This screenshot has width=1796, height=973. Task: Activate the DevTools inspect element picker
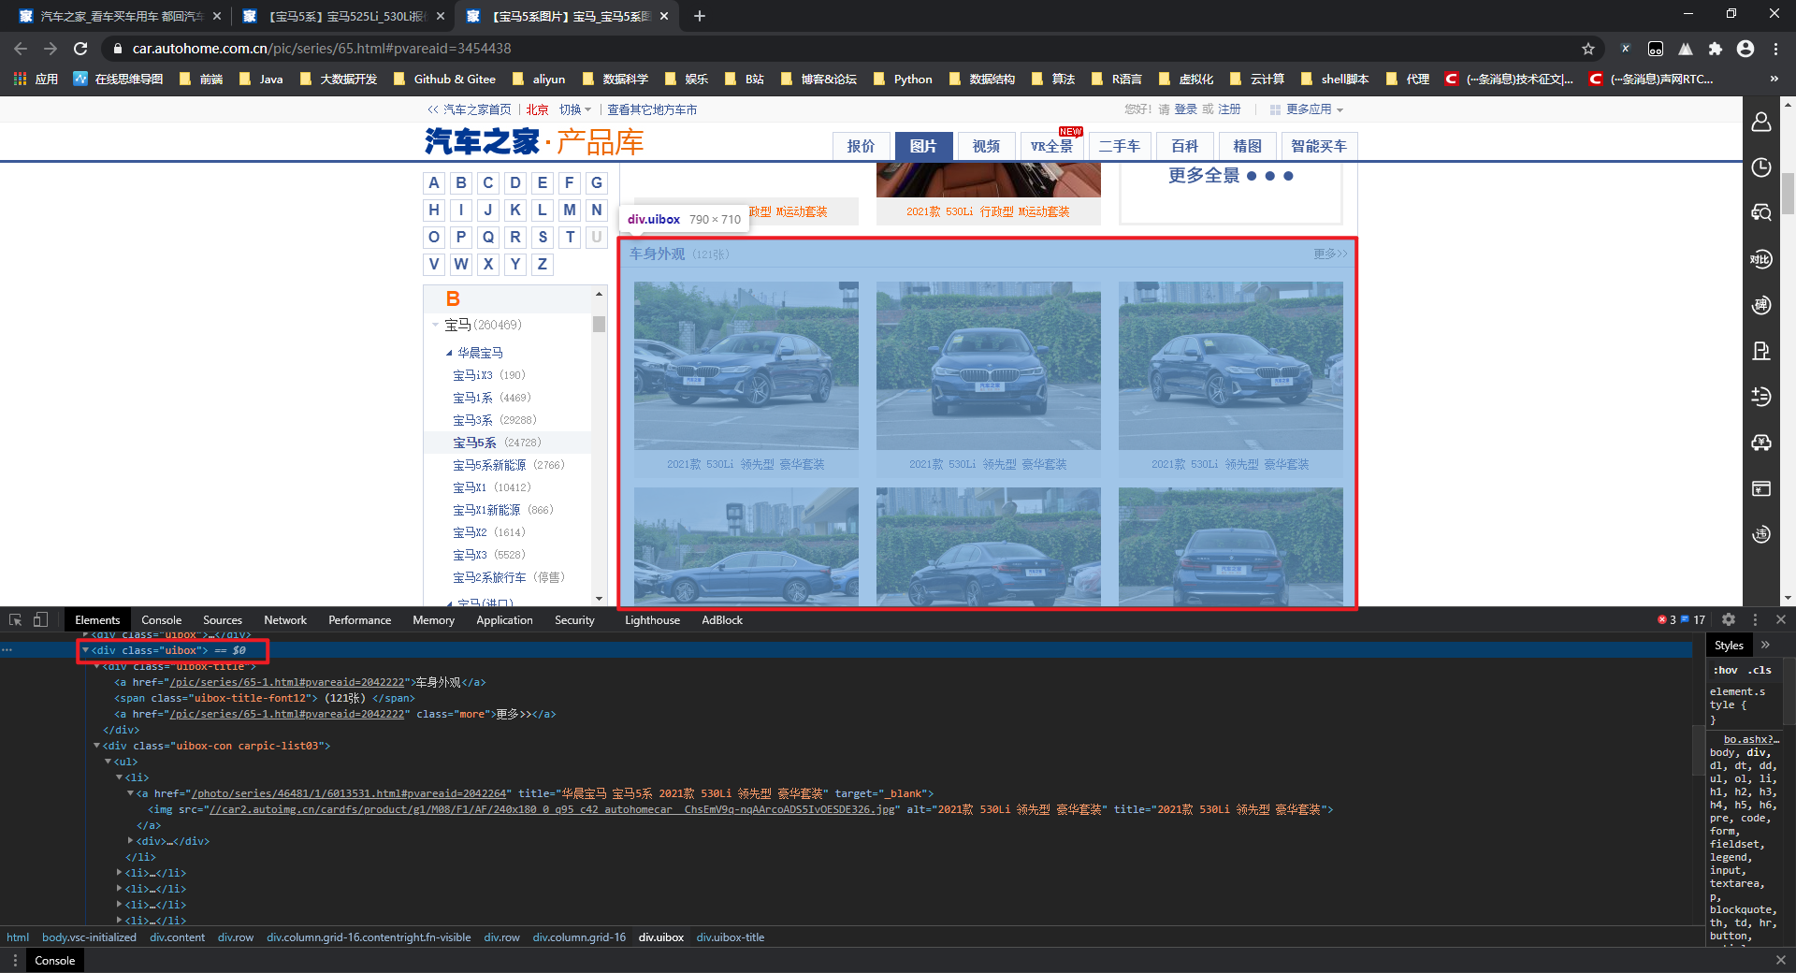pyautogui.click(x=15, y=619)
